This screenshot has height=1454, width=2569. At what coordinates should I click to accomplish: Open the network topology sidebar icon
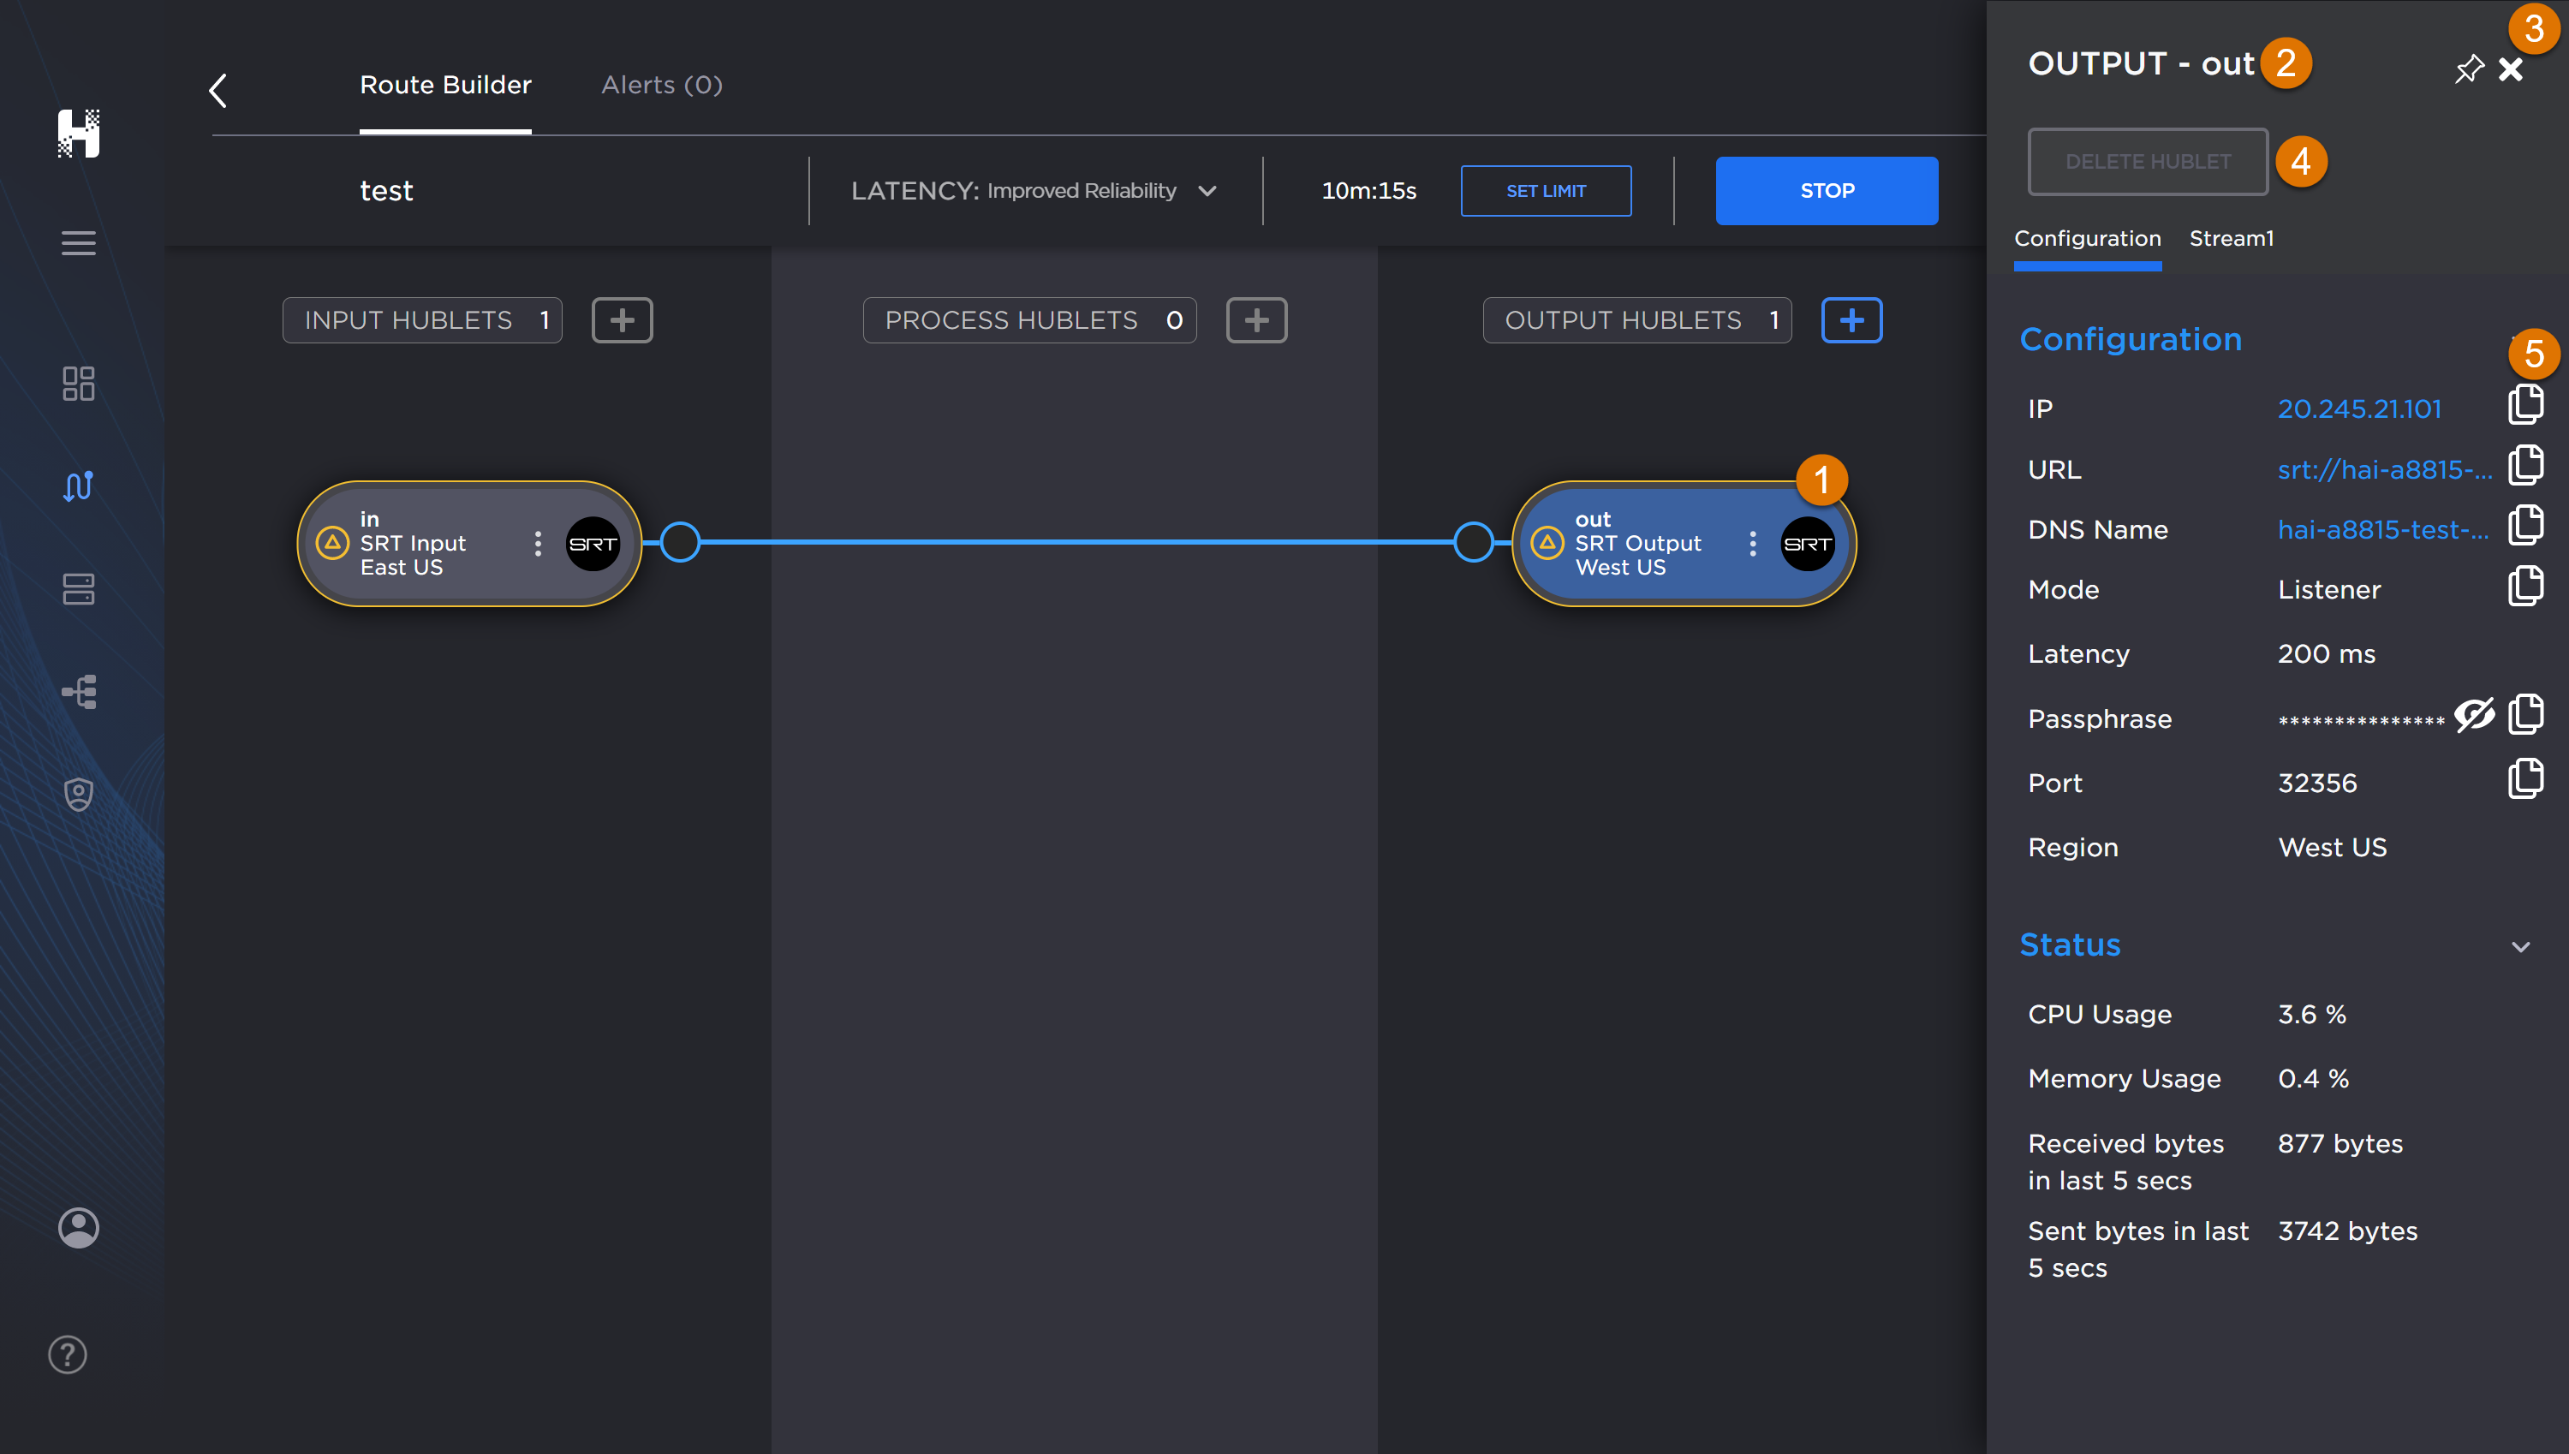pyautogui.click(x=79, y=691)
